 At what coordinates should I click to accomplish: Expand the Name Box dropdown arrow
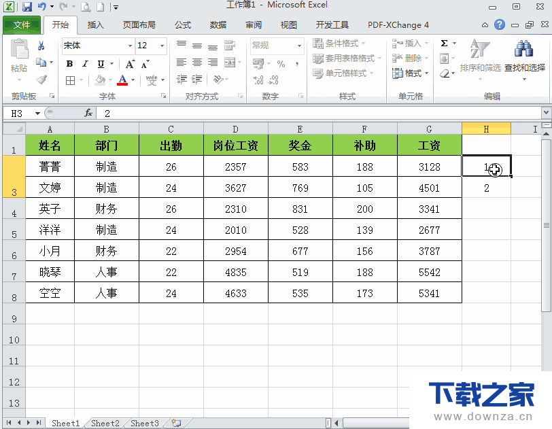pyautogui.click(x=37, y=114)
